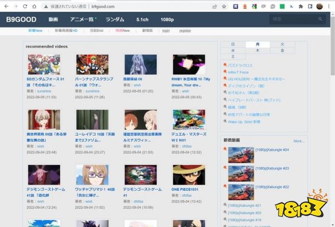Open the デュエル・マスターズ thumbnail
335x227 pixels.
189,120
